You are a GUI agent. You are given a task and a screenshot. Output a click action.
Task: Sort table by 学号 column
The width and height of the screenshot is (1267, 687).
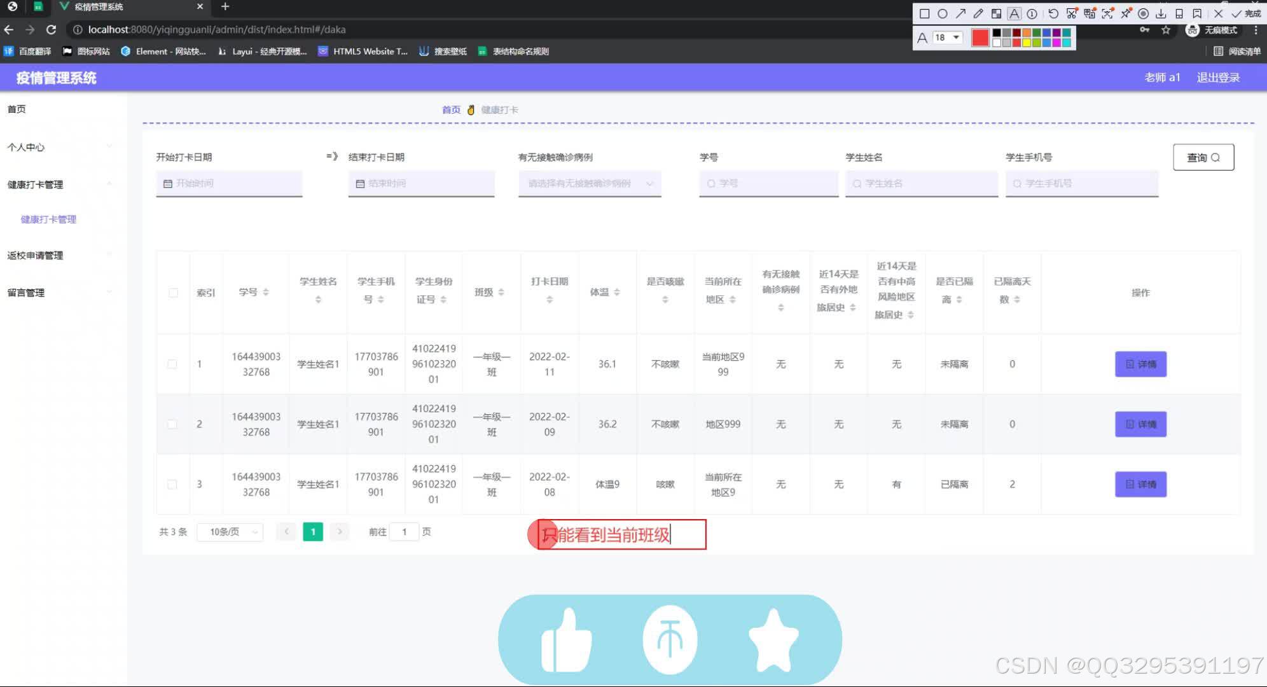(x=266, y=292)
